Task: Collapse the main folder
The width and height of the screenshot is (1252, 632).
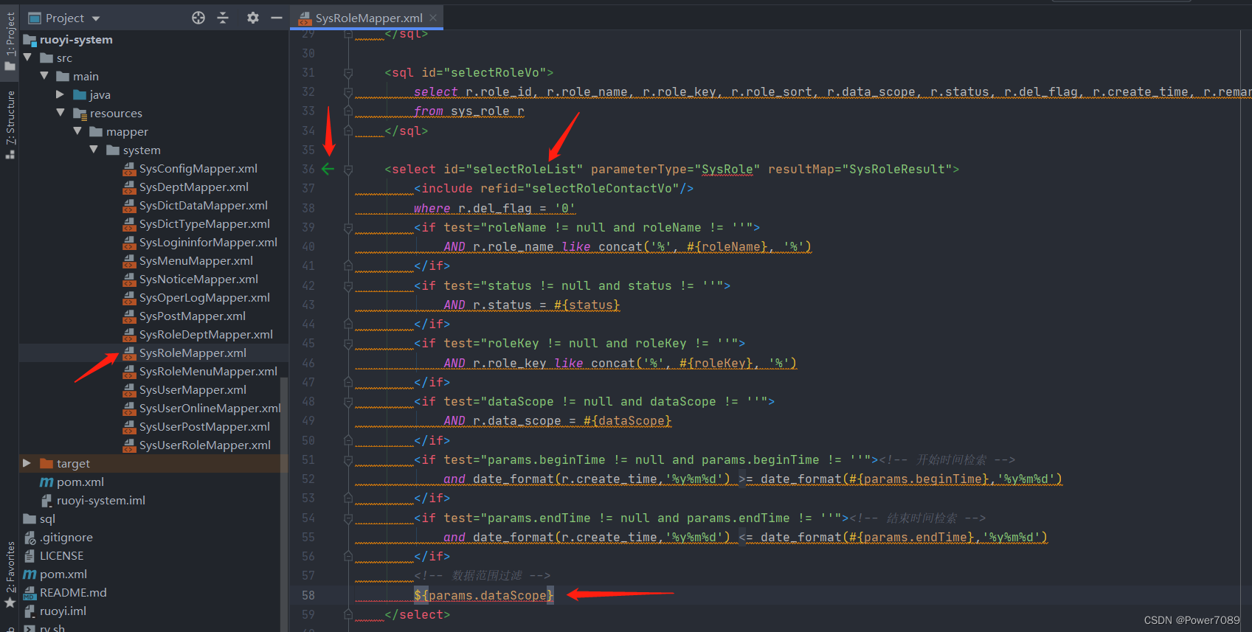Action: point(44,75)
